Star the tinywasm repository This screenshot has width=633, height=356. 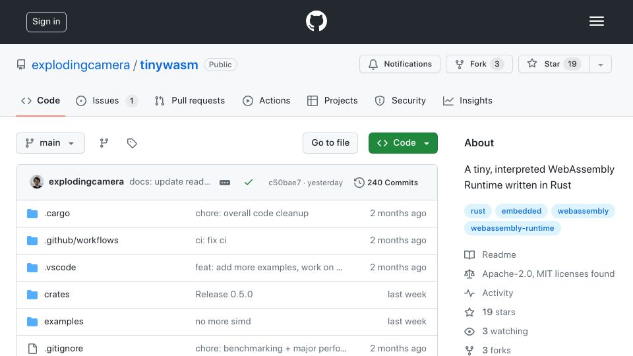[x=554, y=64]
